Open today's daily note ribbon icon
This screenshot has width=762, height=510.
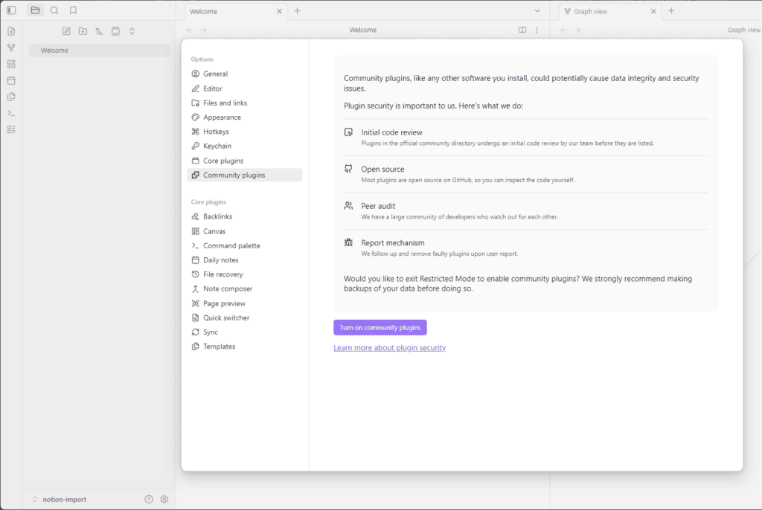(11, 80)
